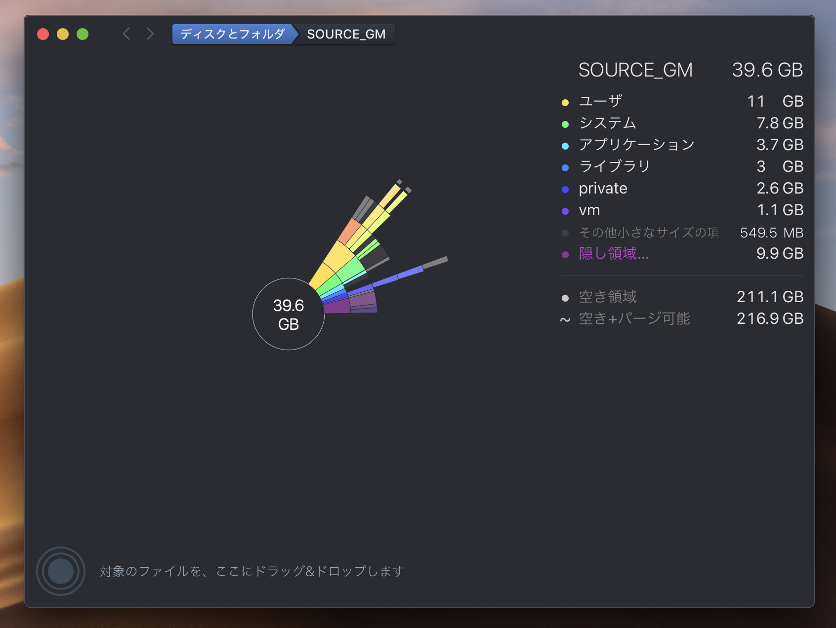Click the orange segment in the sunburst chart
This screenshot has width=836, height=628.
point(349,231)
